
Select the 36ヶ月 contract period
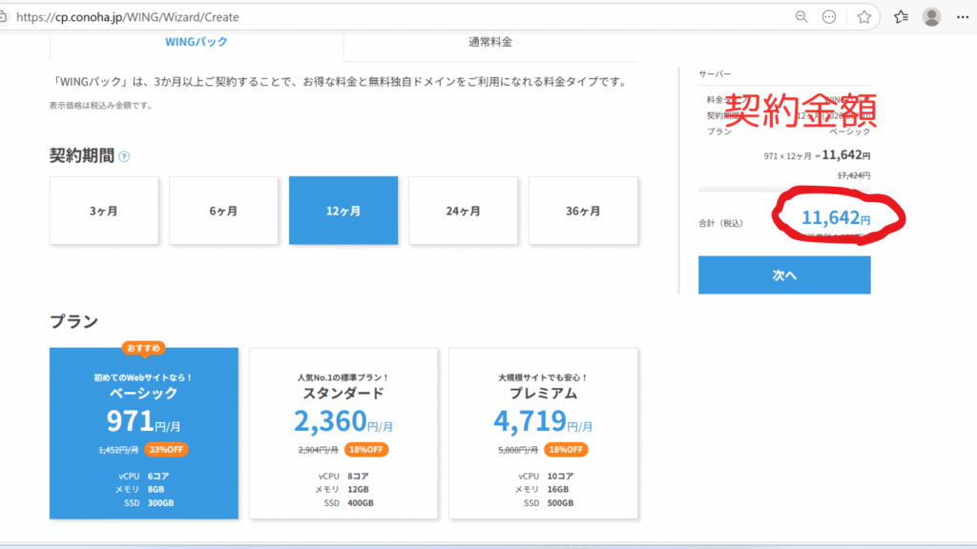tap(583, 211)
